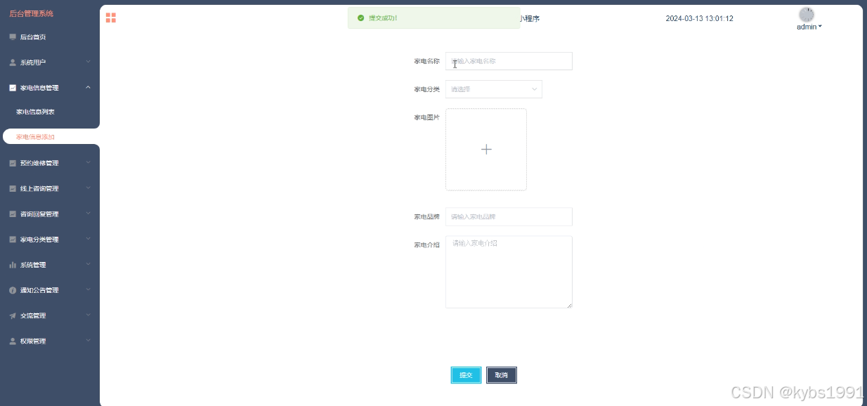Image resolution: width=867 pixels, height=406 pixels.
Task: Click the 家电品牌 label
Action: tap(426, 216)
